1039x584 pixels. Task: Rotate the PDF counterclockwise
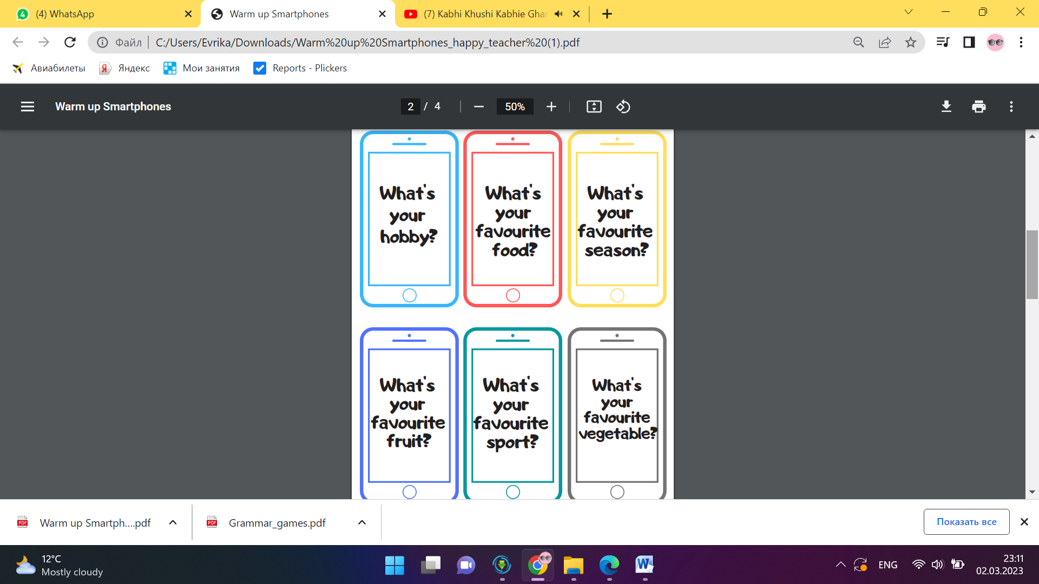click(623, 107)
